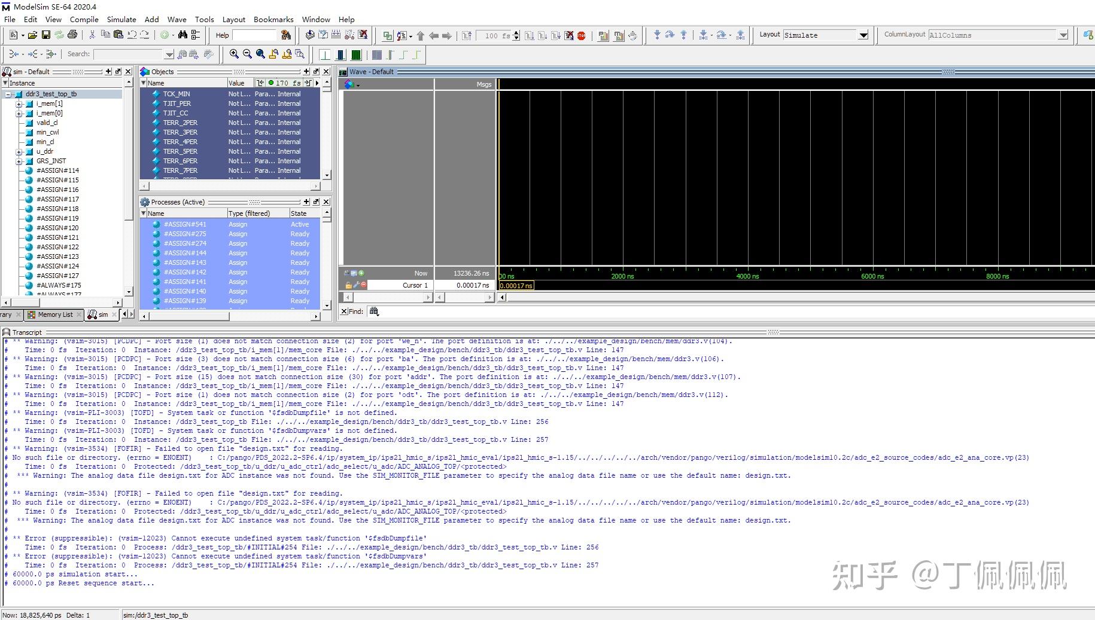Select TERR_4PER in the Objects list
Screen dimensions: 1095x620
click(180, 142)
